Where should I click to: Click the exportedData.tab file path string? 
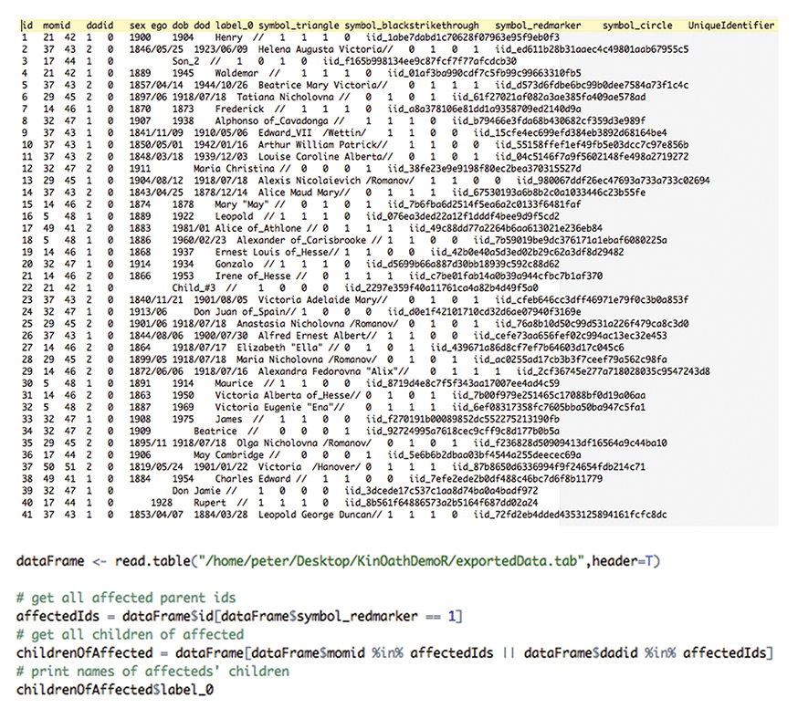[391, 561]
